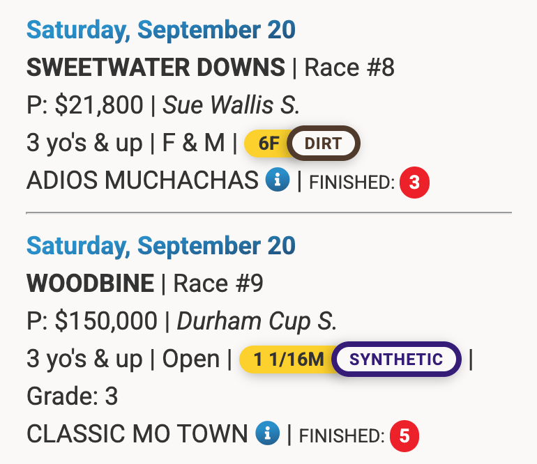The height and width of the screenshot is (464, 537).
Task: Click the horse name ADIOS MUCHACHAS
Action: [x=142, y=181]
